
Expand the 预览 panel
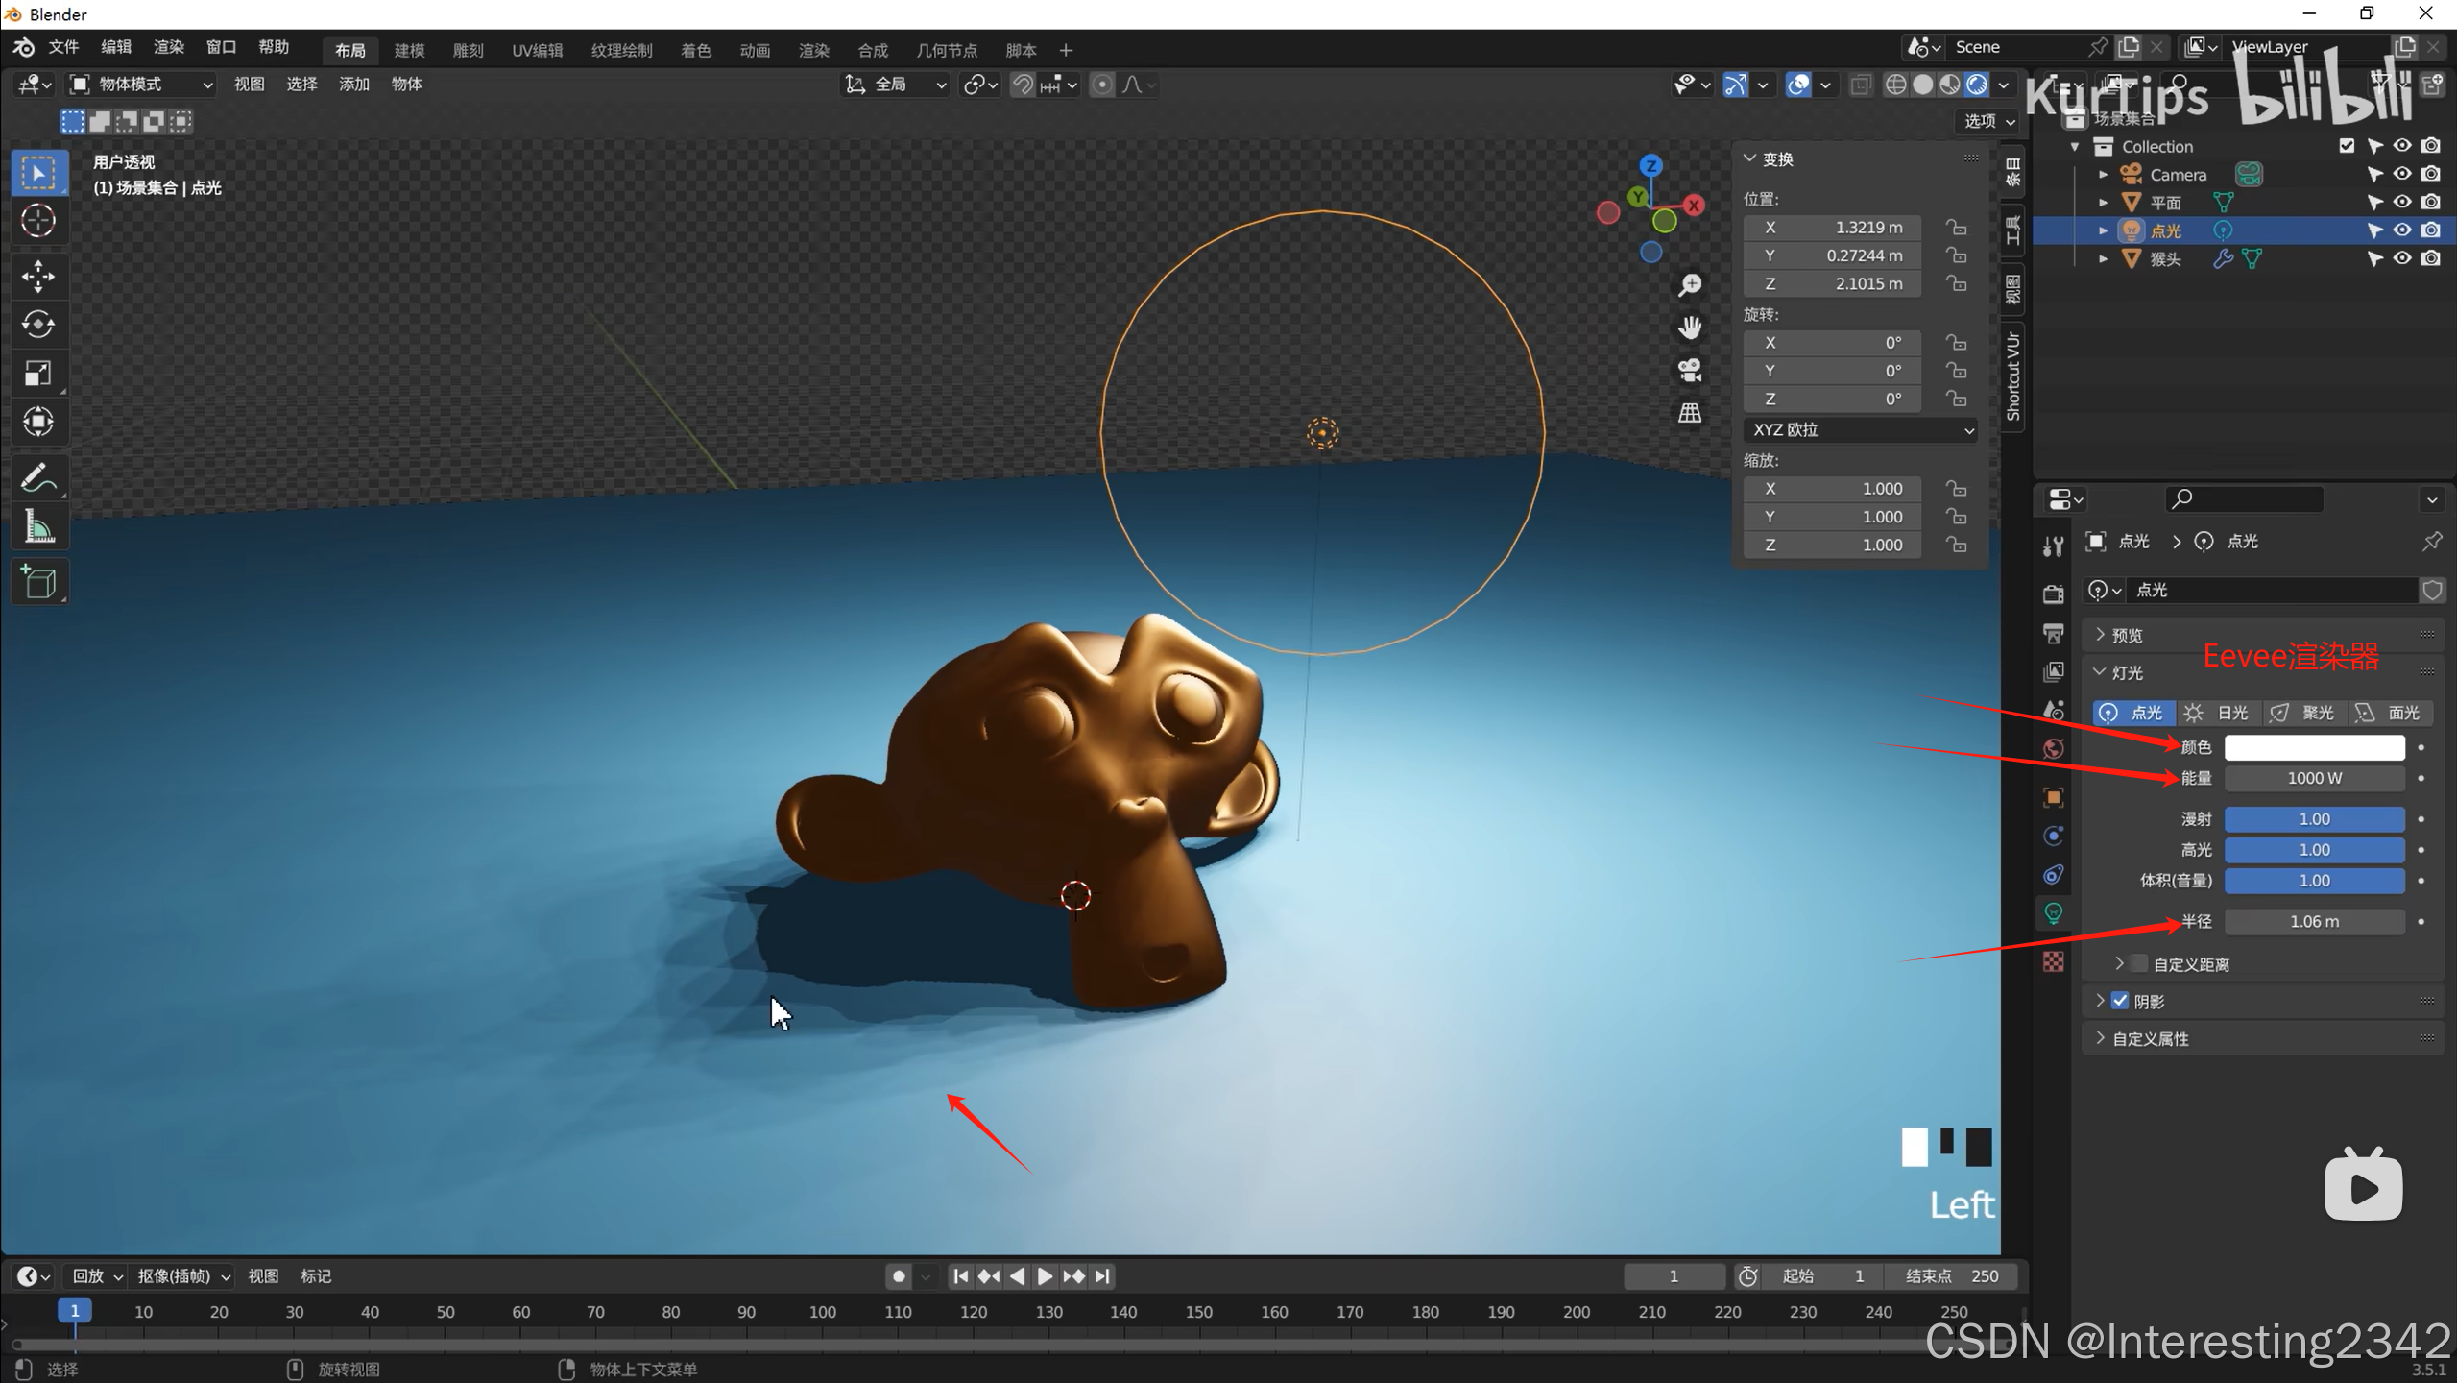2127,635
